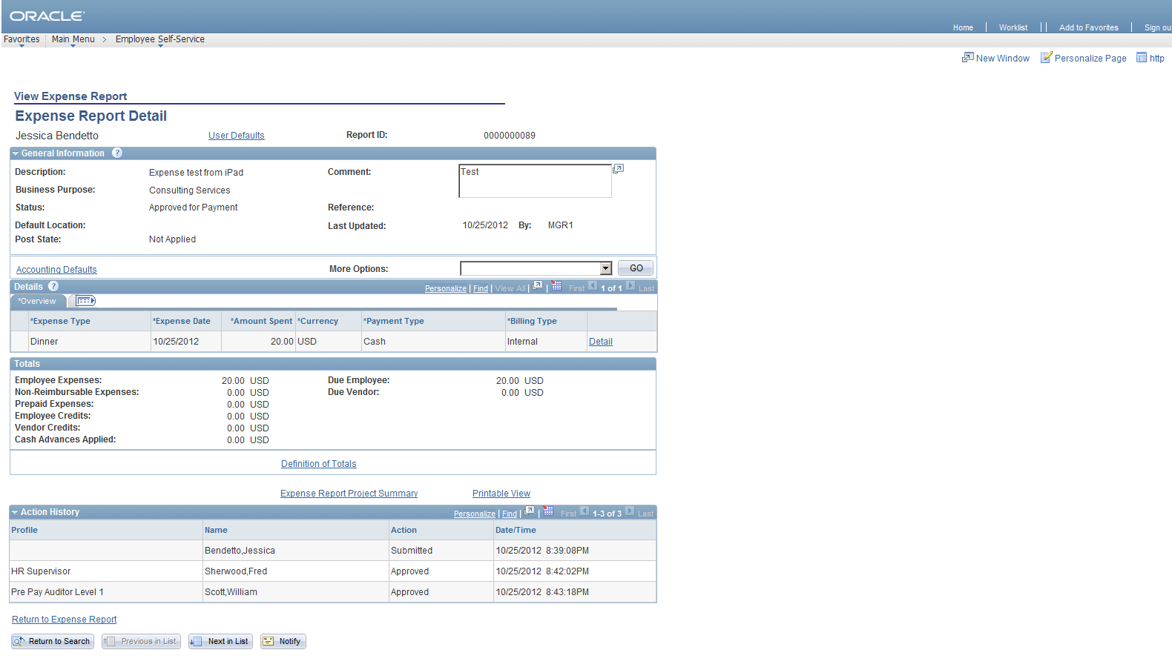Sort Action History by Name column
This screenshot has width=1172, height=667.
point(216,530)
